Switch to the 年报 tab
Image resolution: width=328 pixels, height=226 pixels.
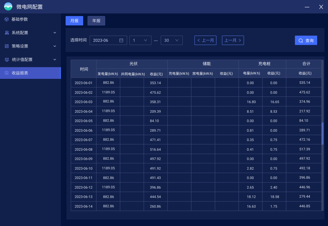point(96,21)
